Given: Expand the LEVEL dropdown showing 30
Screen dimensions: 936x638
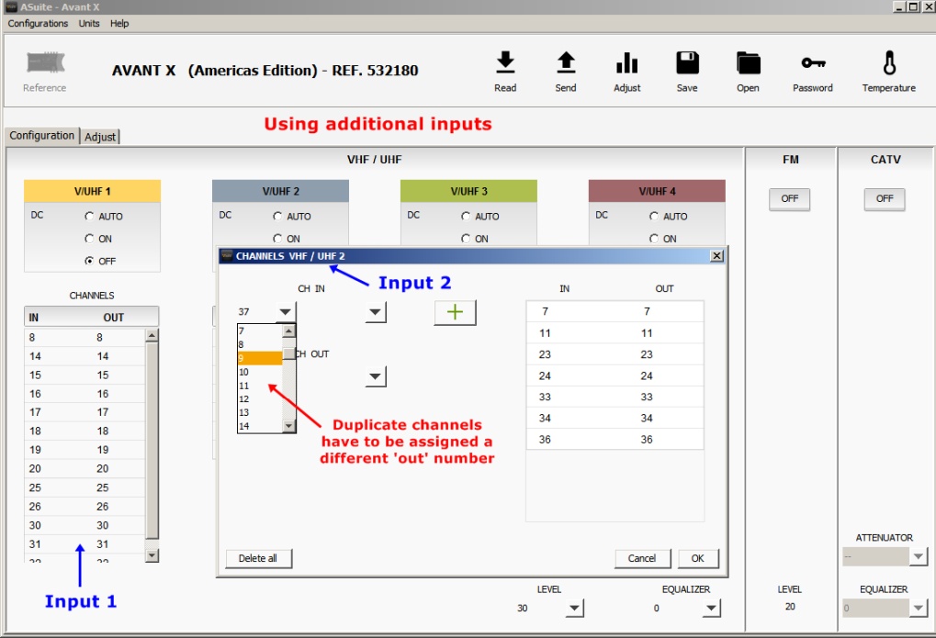Looking at the screenshot, I should coord(574,608).
